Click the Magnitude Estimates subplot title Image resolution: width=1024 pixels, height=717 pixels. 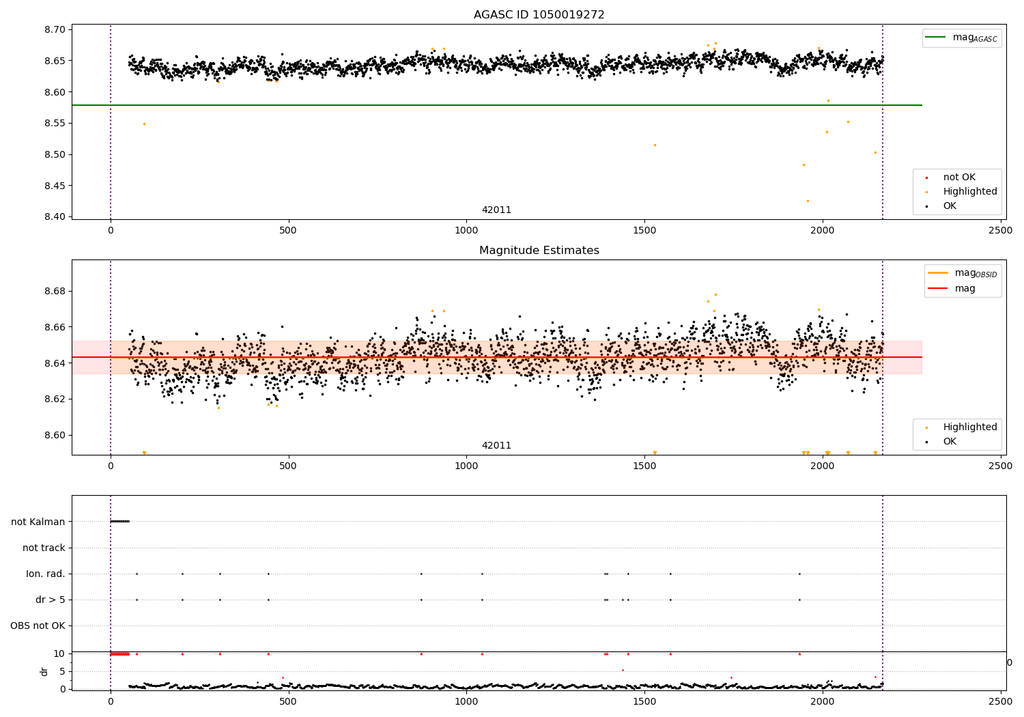[539, 251]
